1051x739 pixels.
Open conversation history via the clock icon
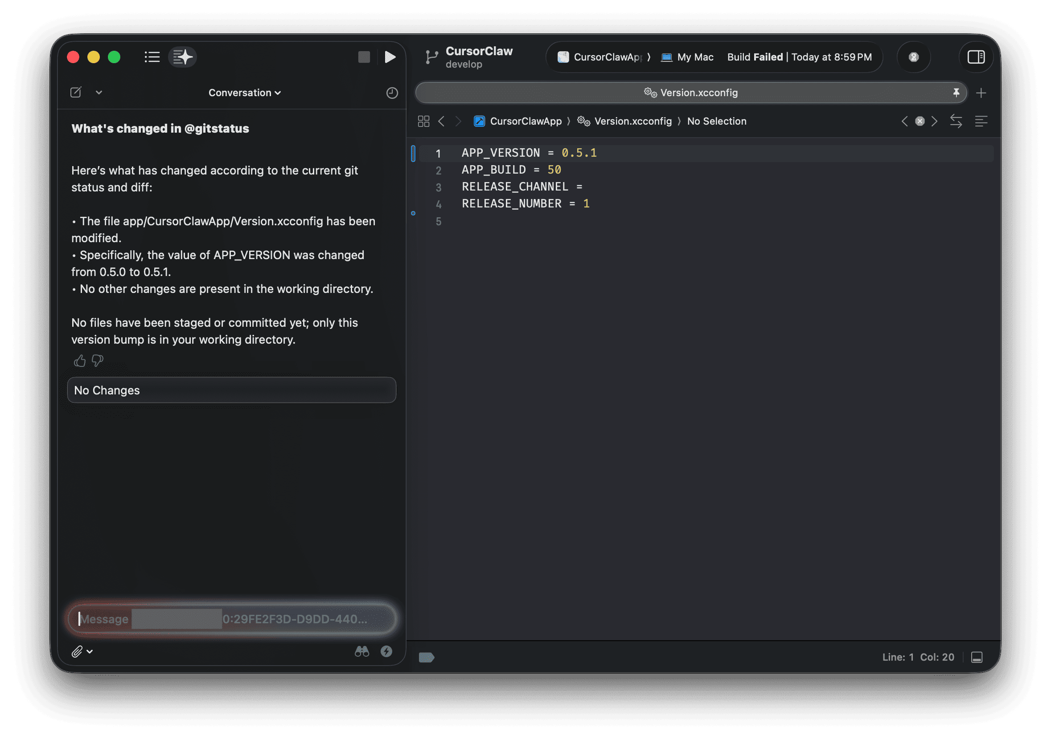pyautogui.click(x=392, y=93)
